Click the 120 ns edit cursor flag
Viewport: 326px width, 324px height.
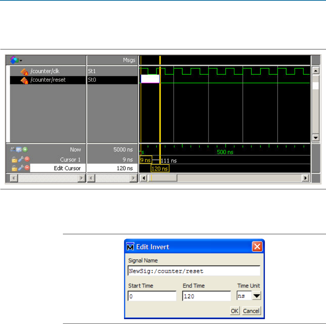pyautogui.click(x=160, y=168)
